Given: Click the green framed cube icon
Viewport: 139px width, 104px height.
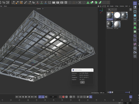Looking at the screenshot, I should (x=96, y=3).
